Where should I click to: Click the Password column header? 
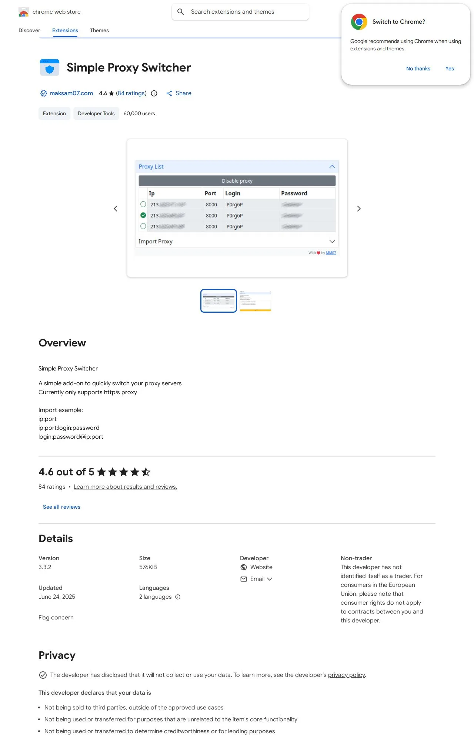(294, 193)
